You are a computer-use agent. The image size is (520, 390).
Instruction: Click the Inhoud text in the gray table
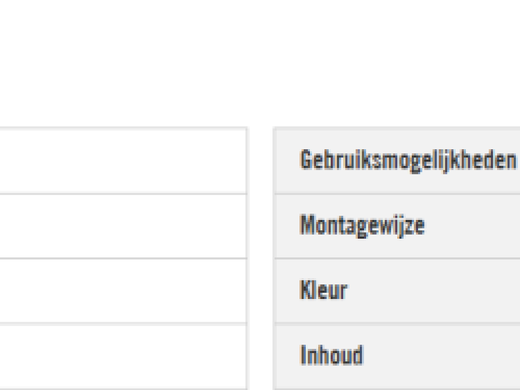(331, 356)
